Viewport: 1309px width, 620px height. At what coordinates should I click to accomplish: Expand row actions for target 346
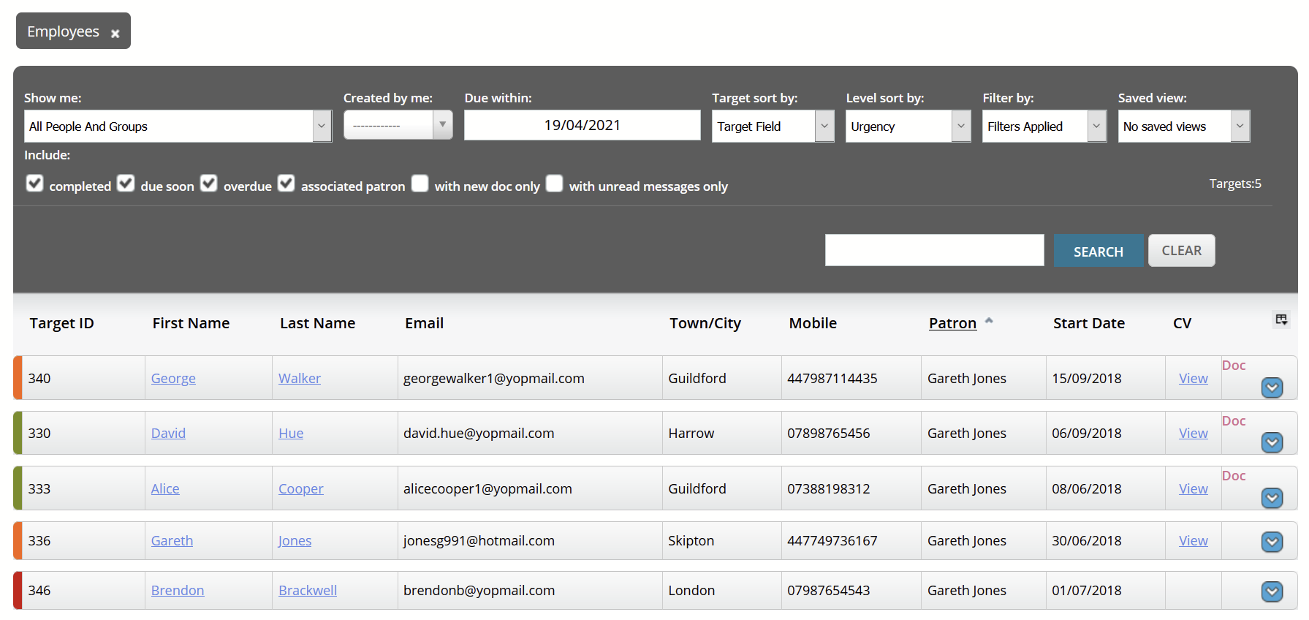tap(1272, 591)
